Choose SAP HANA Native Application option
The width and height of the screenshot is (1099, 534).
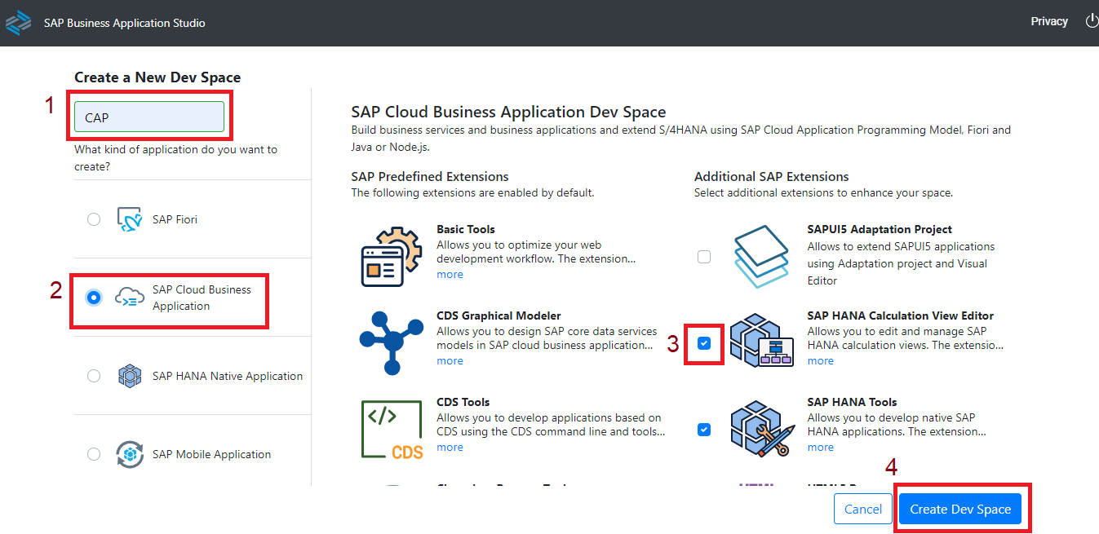(94, 376)
